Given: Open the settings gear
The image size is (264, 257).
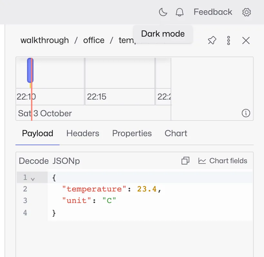Looking at the screenshot, I should coord(247,12).
